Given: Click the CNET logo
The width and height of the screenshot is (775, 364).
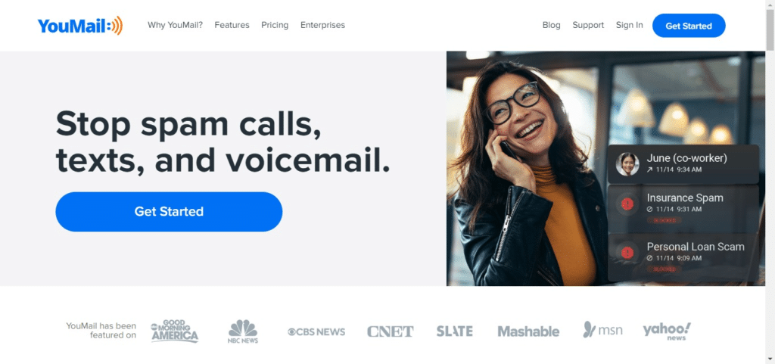Looking at the screenshot, I should 390,331.
